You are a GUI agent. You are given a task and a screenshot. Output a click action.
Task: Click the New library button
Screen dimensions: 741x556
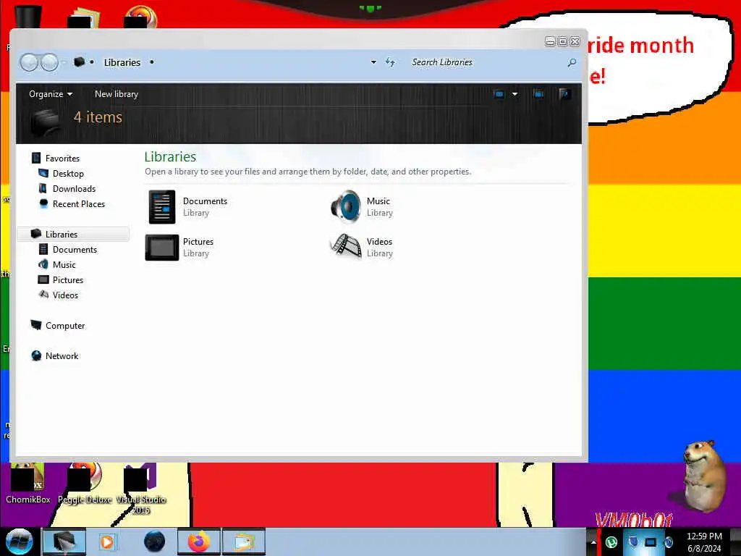click(117, 94)
